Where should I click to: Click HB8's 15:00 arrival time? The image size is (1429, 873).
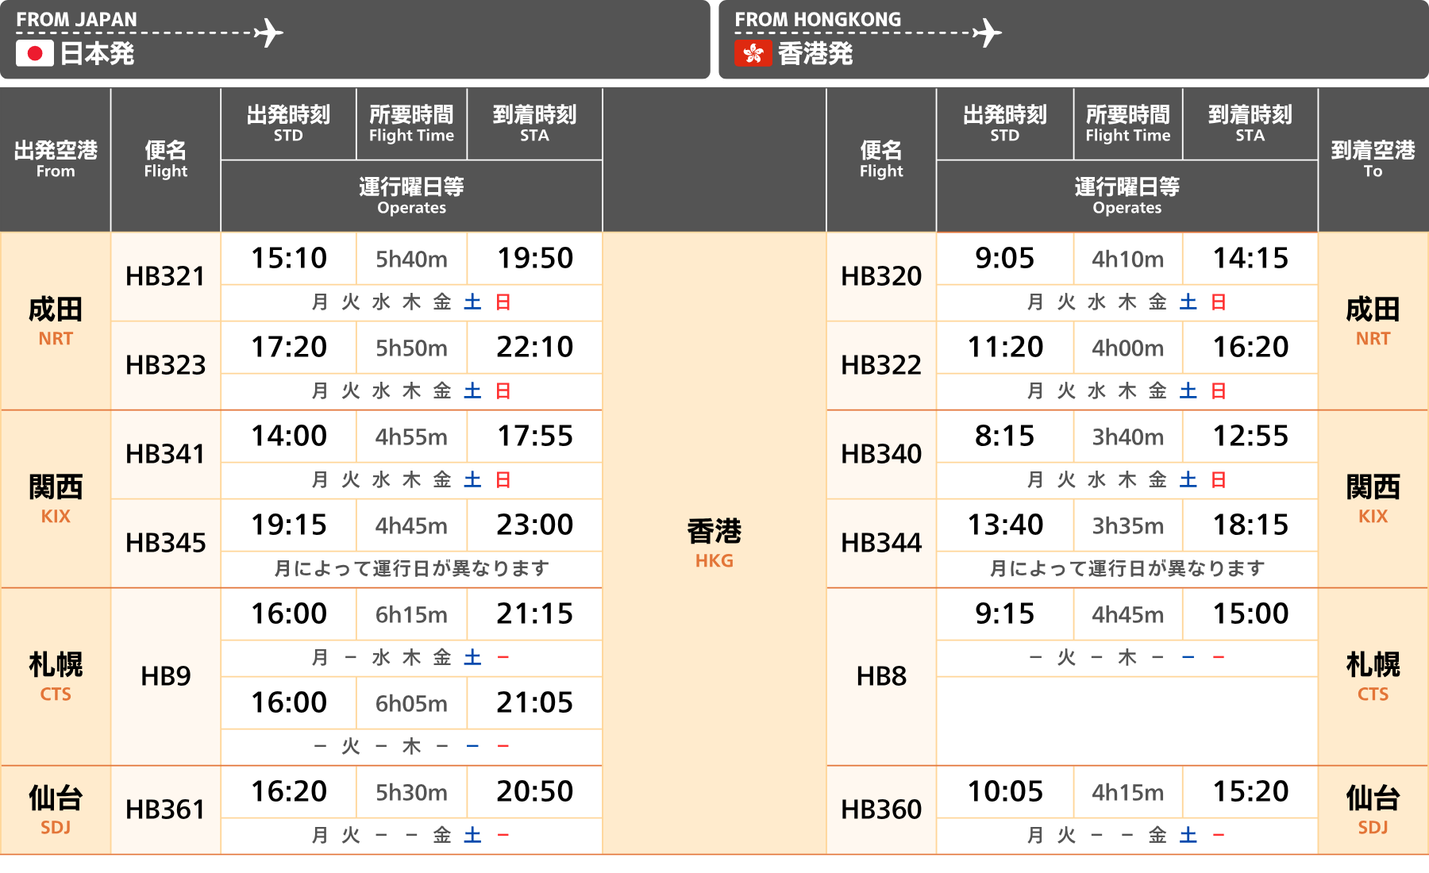pos(1250,613)
